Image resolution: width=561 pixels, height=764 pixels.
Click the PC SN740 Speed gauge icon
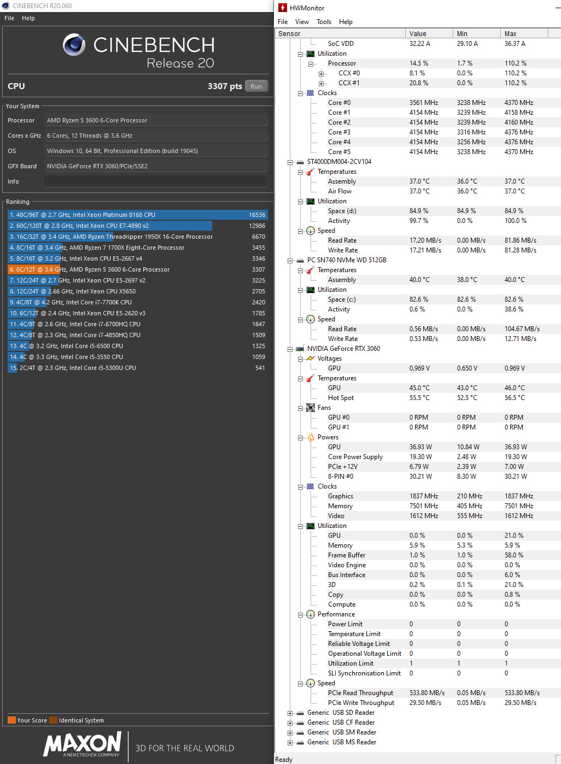pos(311,319)
